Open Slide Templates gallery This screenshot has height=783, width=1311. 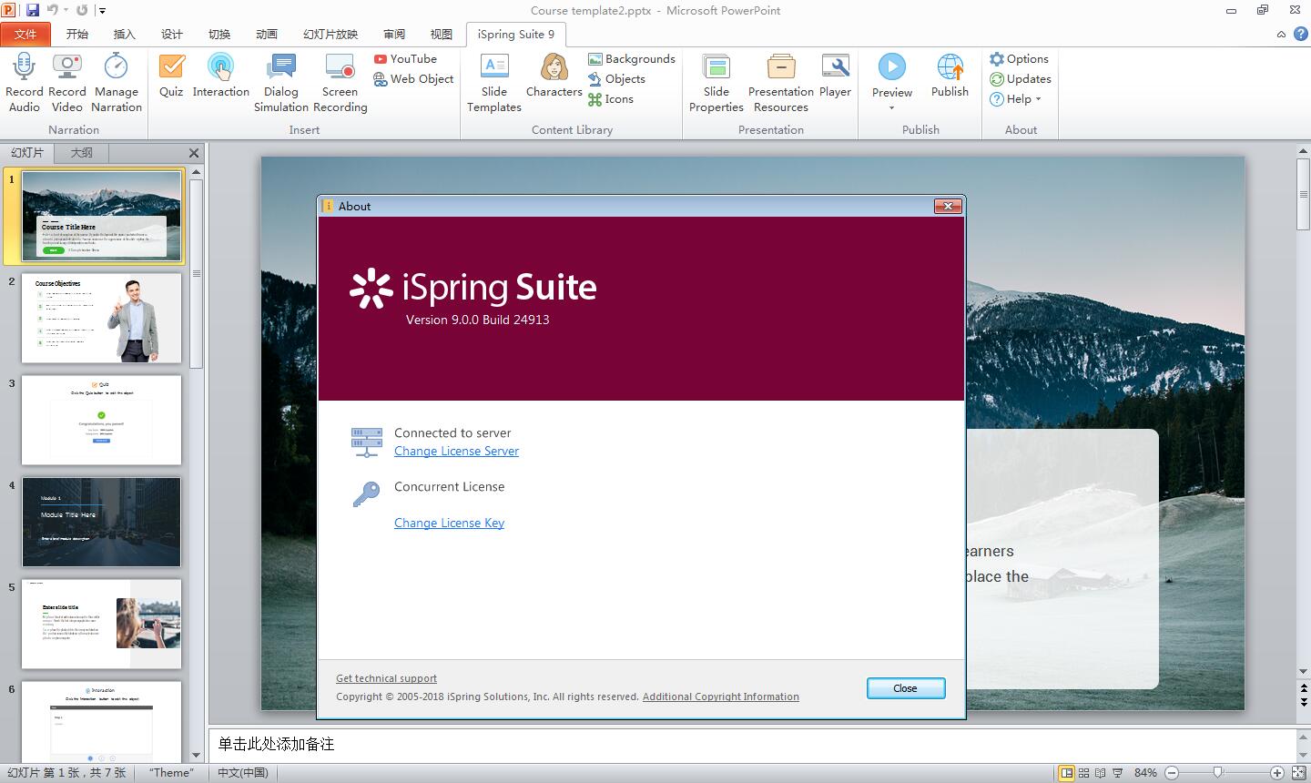click(493, 69)
